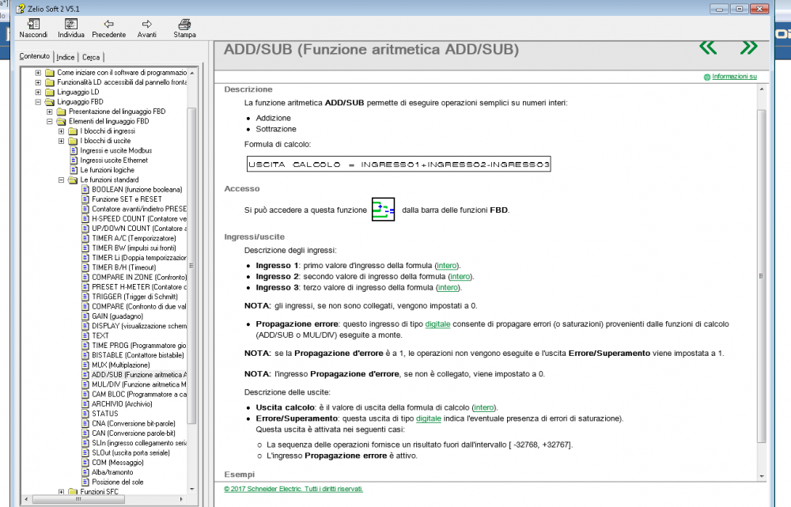This screenshot has height=507, width=791.
Task: Open the MUL/DIV topic in tree
Action: click(x=138, y=384)
